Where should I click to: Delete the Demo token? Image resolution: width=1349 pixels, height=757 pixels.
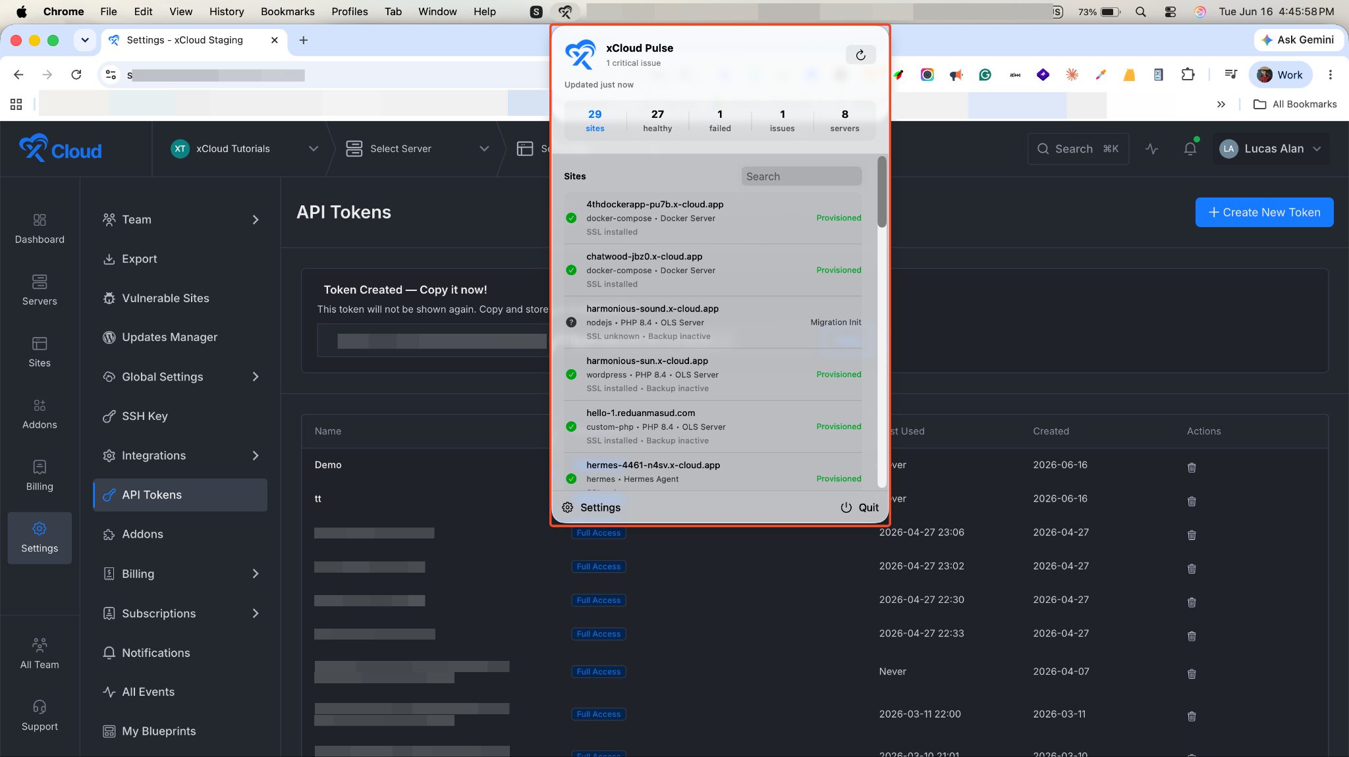1192,467
